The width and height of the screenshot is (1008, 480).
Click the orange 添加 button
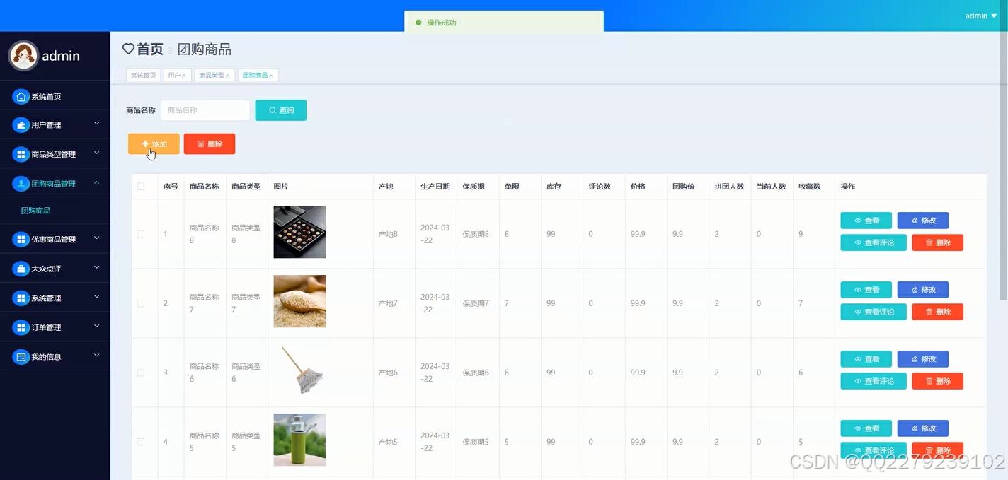[x=153, y=144]
